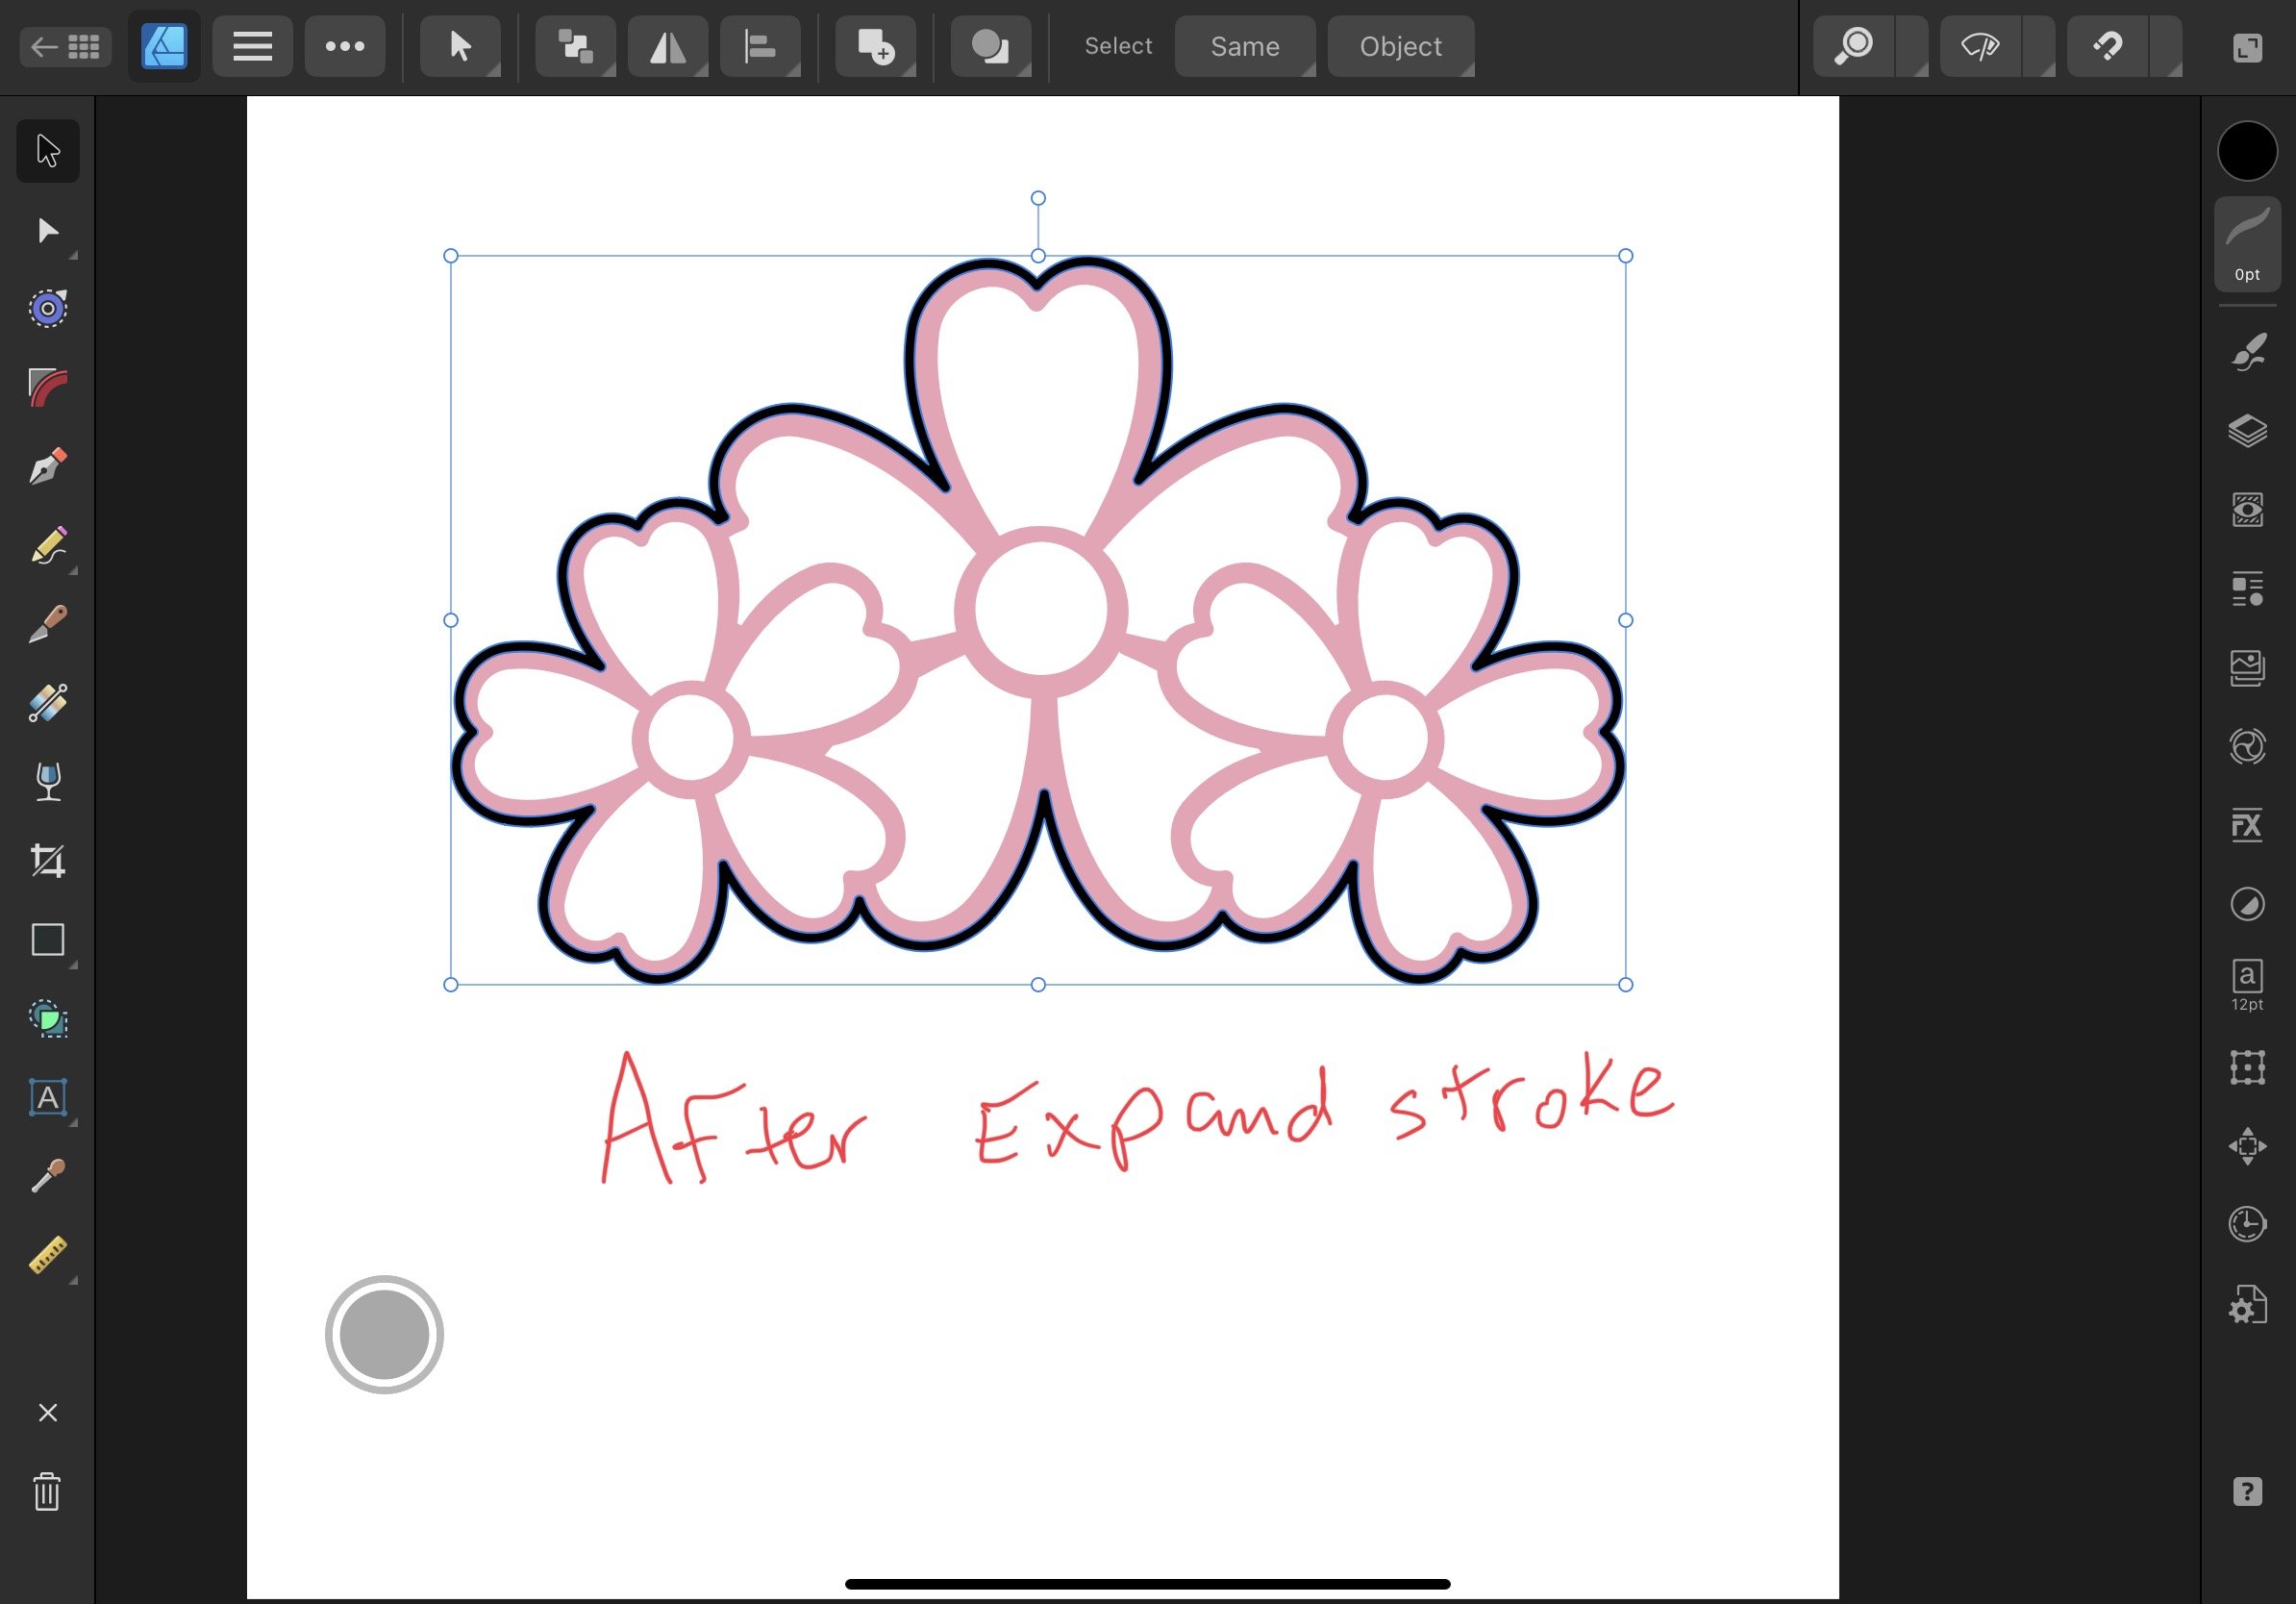Open the alignment options dropdown
The image size is (2296, 1604).
click(x=760, y=46)
